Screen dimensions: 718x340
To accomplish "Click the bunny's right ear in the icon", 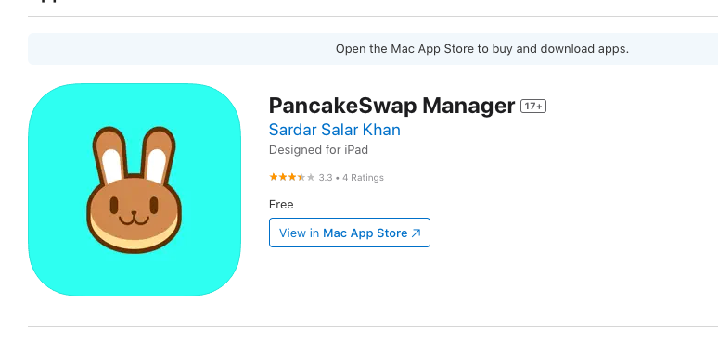I will pyautogui.click(x=158, y=155).
